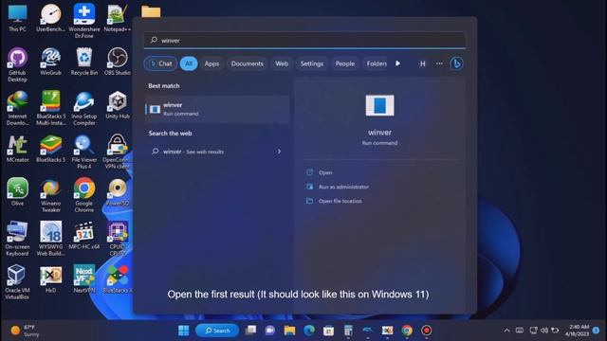Click the taskbar Search button
The image size is (607, 341).
point(217,331)
